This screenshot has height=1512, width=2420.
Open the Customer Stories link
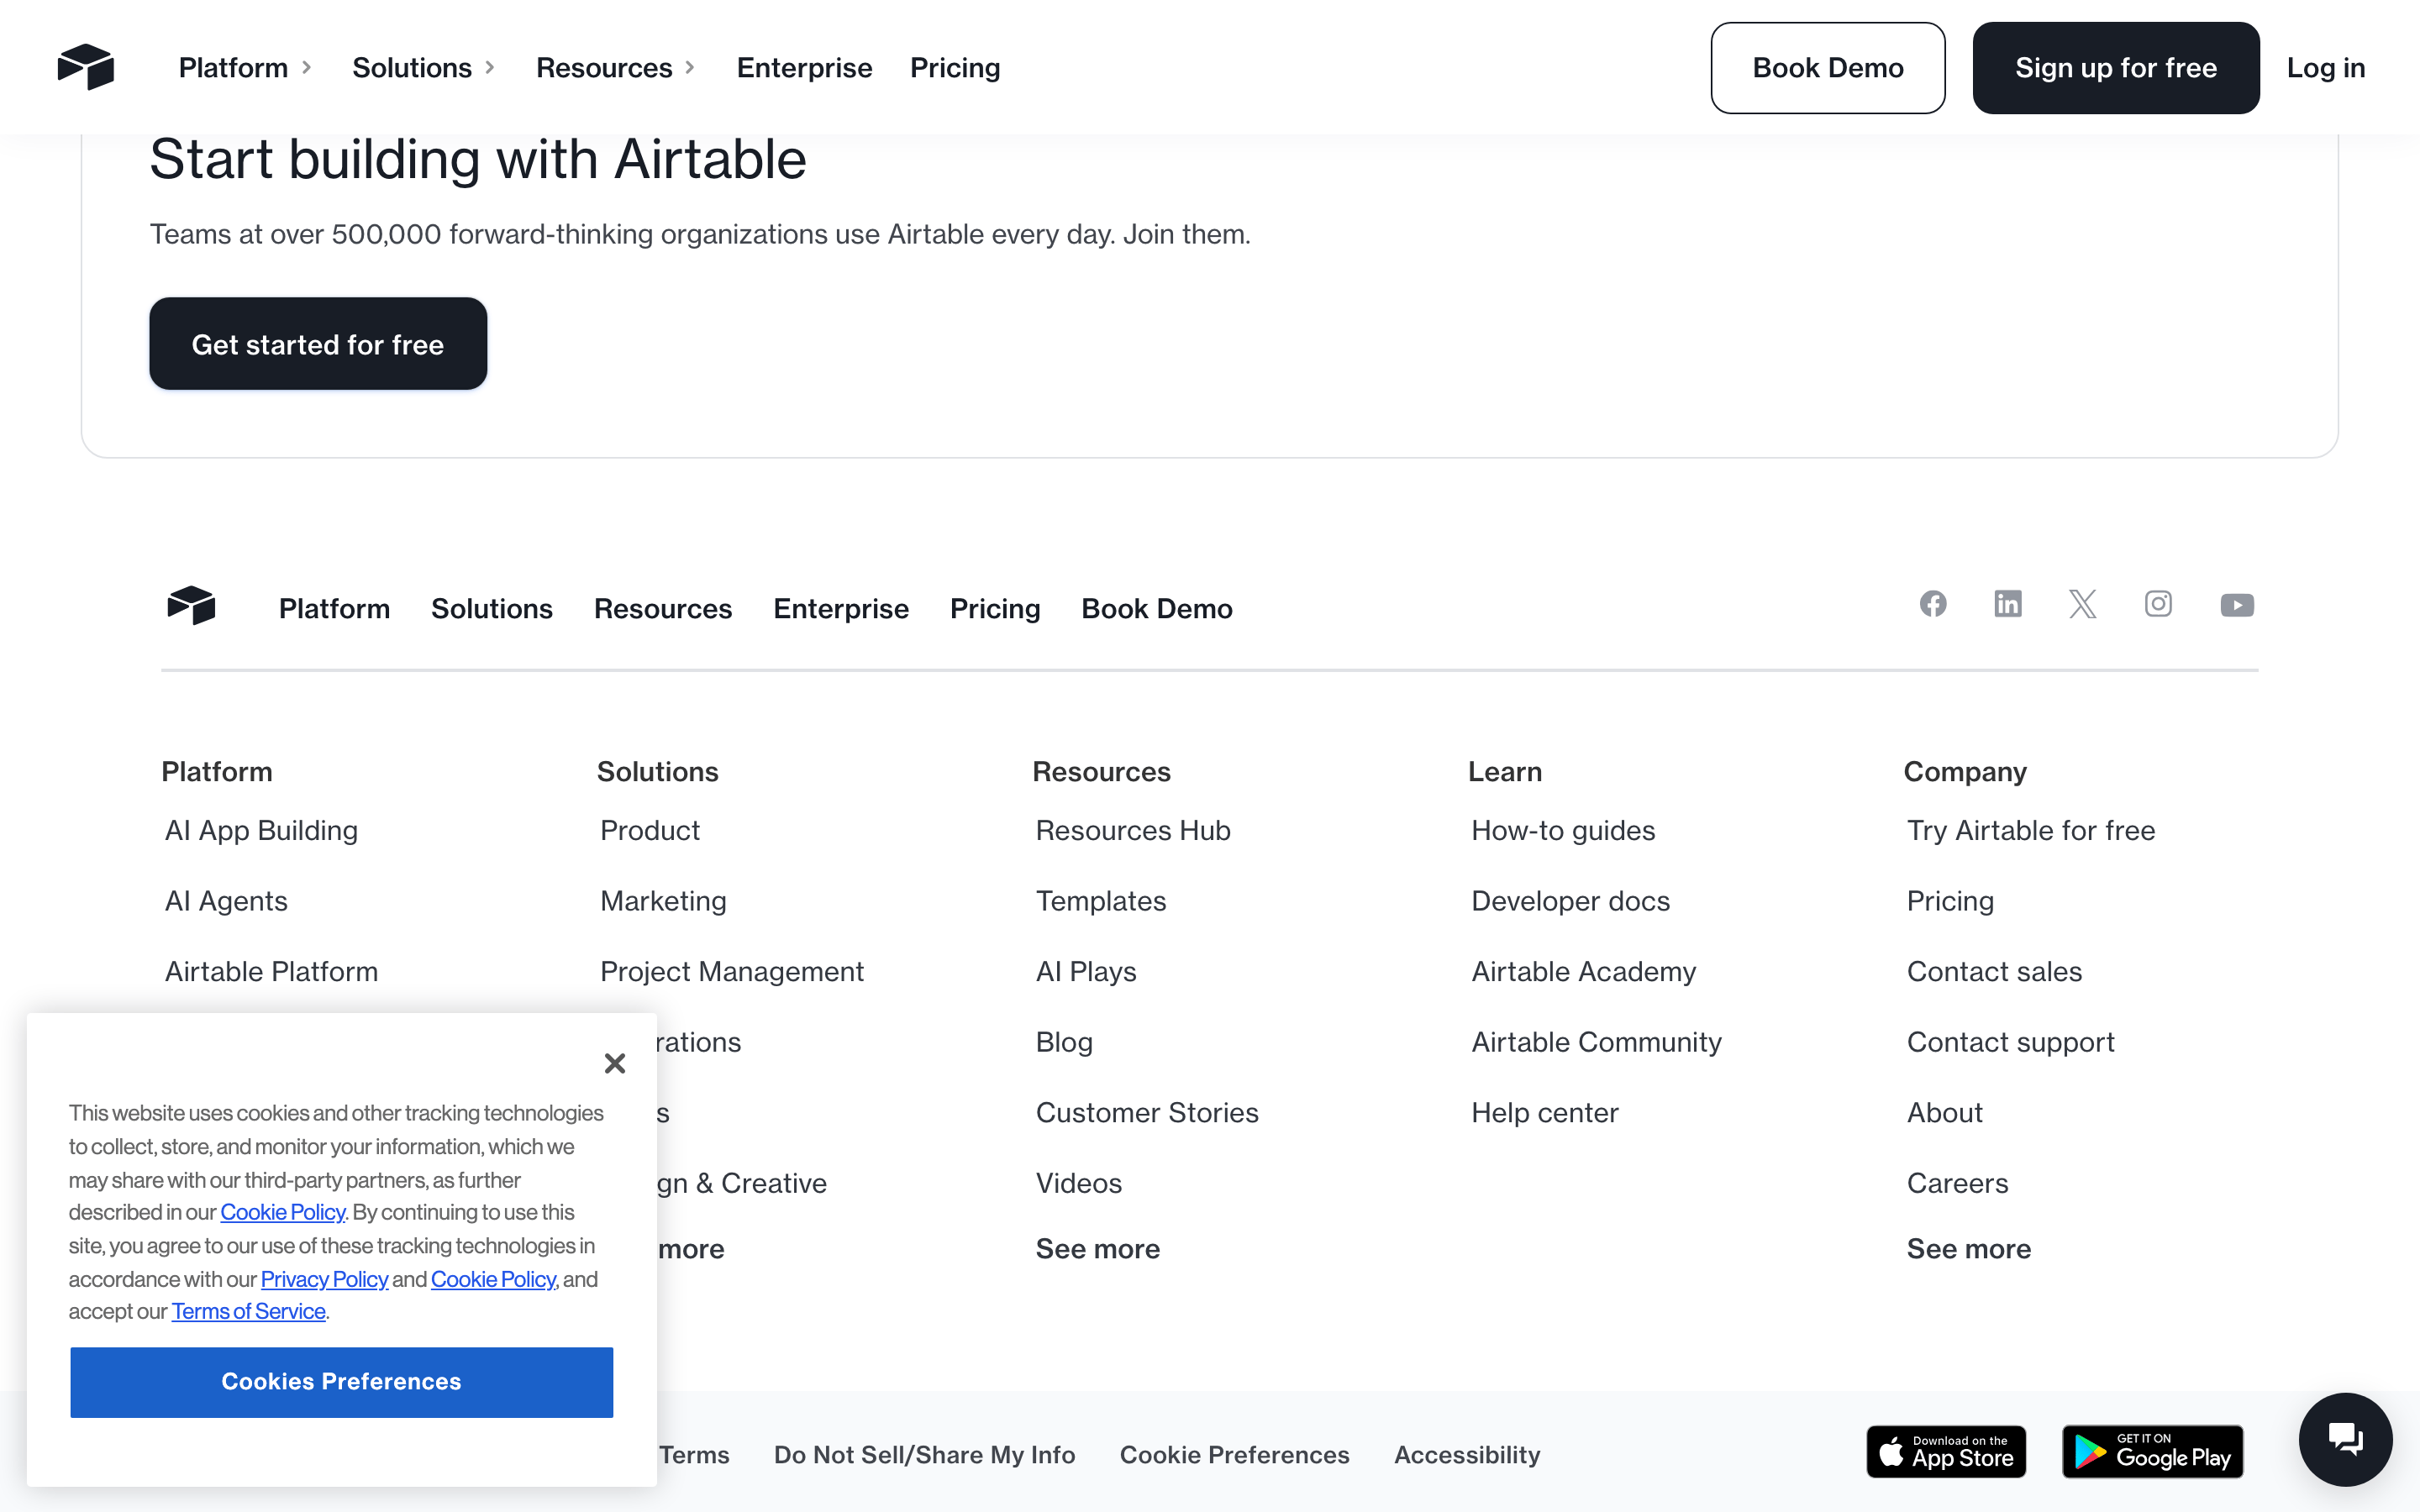pos(1147,1112)
